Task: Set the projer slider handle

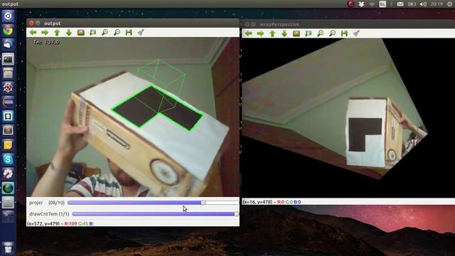Action: (203, 203)
